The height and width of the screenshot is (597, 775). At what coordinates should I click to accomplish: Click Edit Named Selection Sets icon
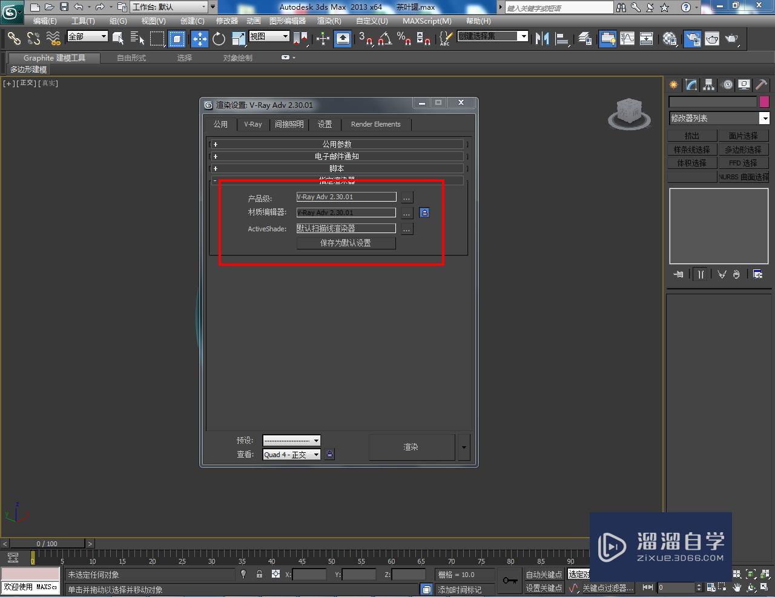pyautogui.click(x=445, y=39)
